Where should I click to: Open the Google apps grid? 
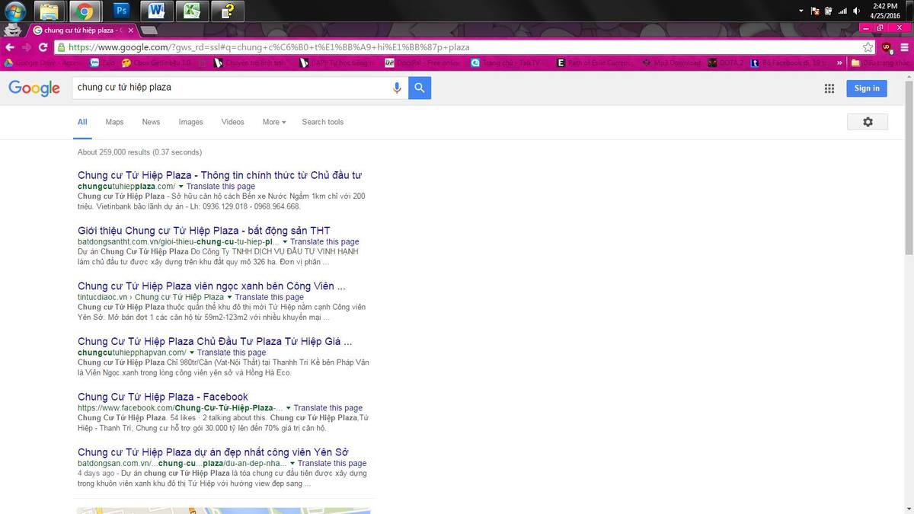(x=829, y=88)
